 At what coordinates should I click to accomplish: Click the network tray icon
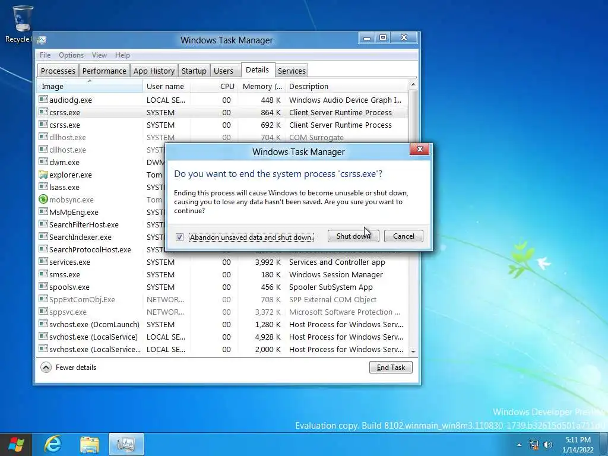click(x=534, y=444)
